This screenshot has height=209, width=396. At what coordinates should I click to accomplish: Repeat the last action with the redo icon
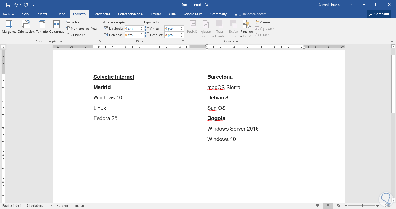point(26,5)
